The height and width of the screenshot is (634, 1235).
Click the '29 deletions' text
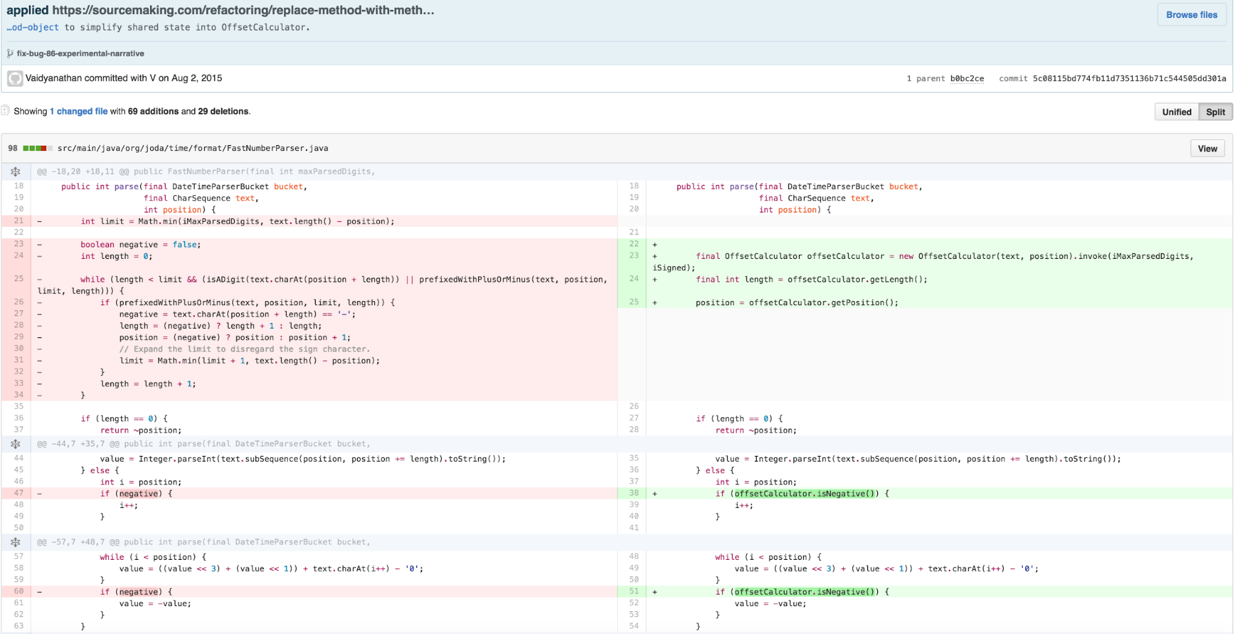tap(223, 111)
